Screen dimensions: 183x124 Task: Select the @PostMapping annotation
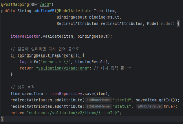click(15, 4)
